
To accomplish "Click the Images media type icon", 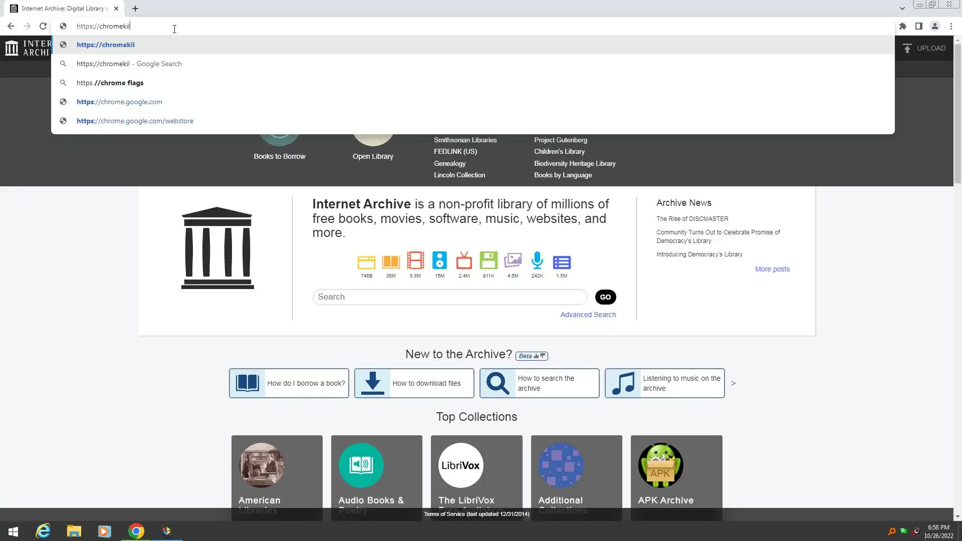I will pyautogui.click(x=513, y=261).
